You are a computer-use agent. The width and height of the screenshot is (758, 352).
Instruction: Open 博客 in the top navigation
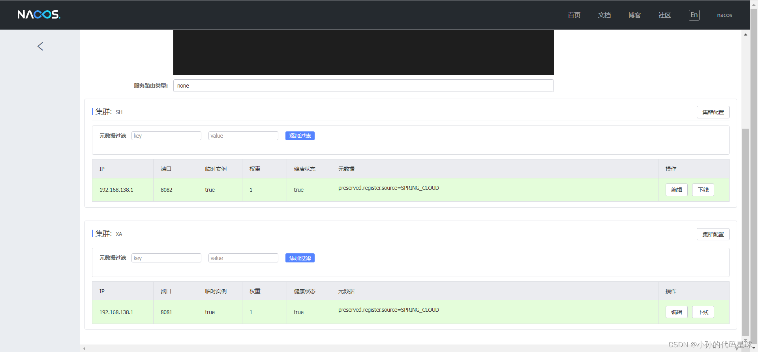tap(634, 15)
